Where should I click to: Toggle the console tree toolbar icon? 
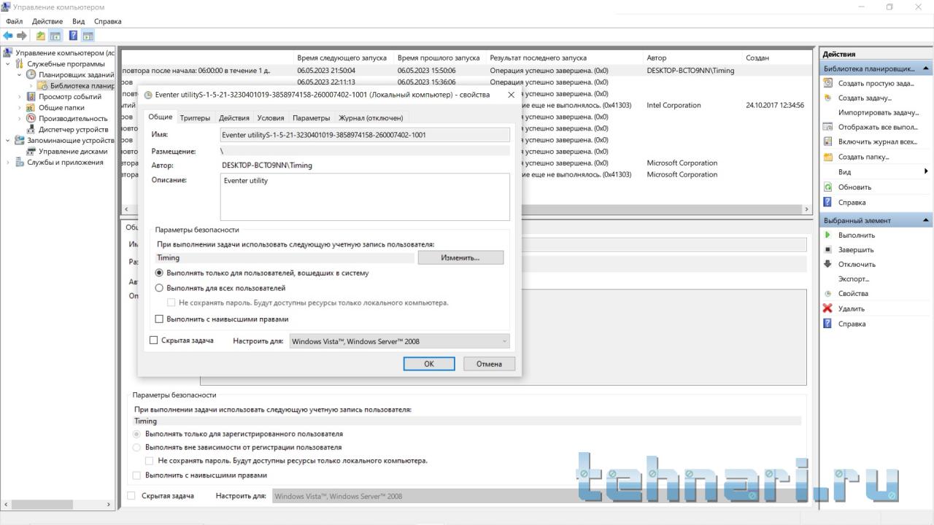pos(55,36)
